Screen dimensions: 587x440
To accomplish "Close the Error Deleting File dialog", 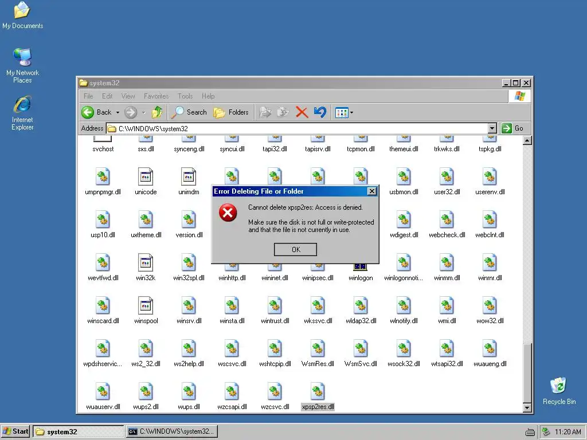I will (371, 191).
